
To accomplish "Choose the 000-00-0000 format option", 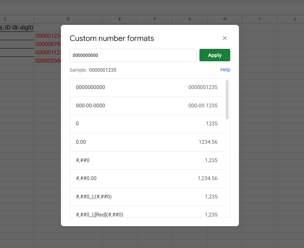I will [147, 106].
